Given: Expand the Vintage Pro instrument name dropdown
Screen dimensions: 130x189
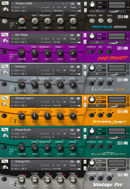Looking at the screenshot, I should coord(13,161).
